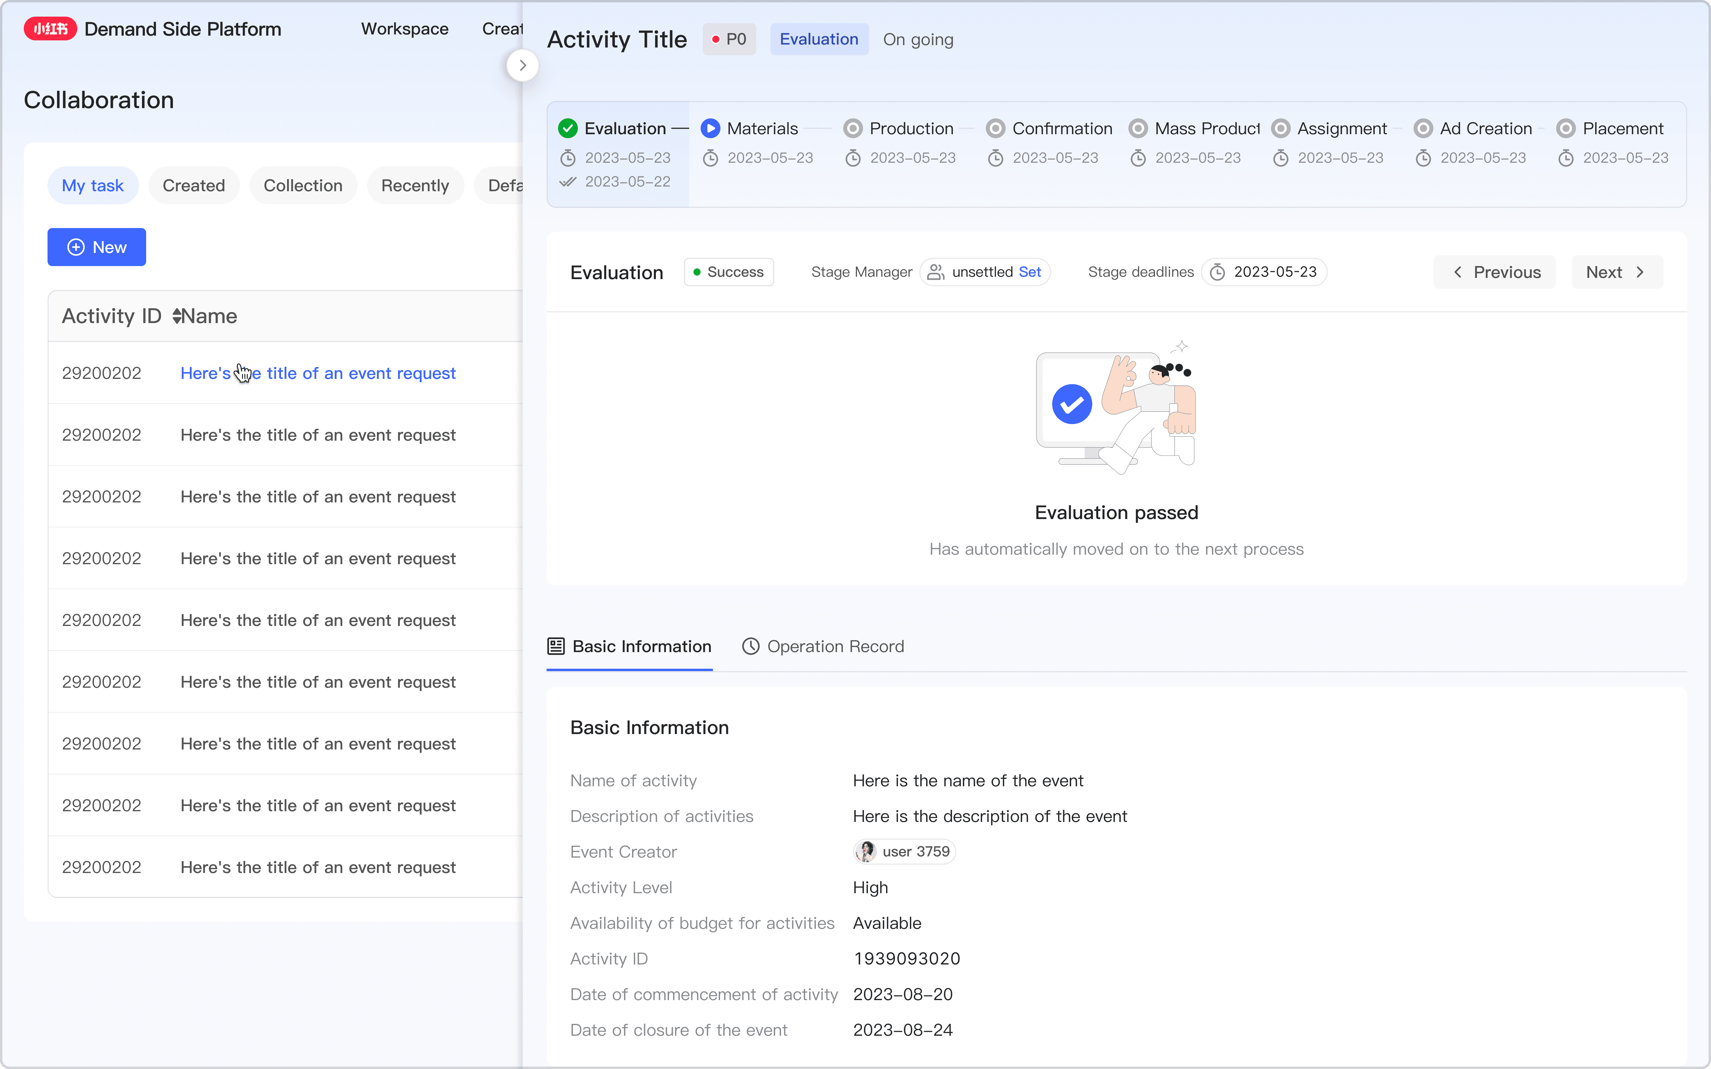
Task: Click the Confirmation stage status circle icon
Action: click(995, 129)
